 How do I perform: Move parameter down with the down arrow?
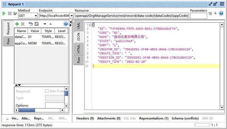tap(45, 24)
